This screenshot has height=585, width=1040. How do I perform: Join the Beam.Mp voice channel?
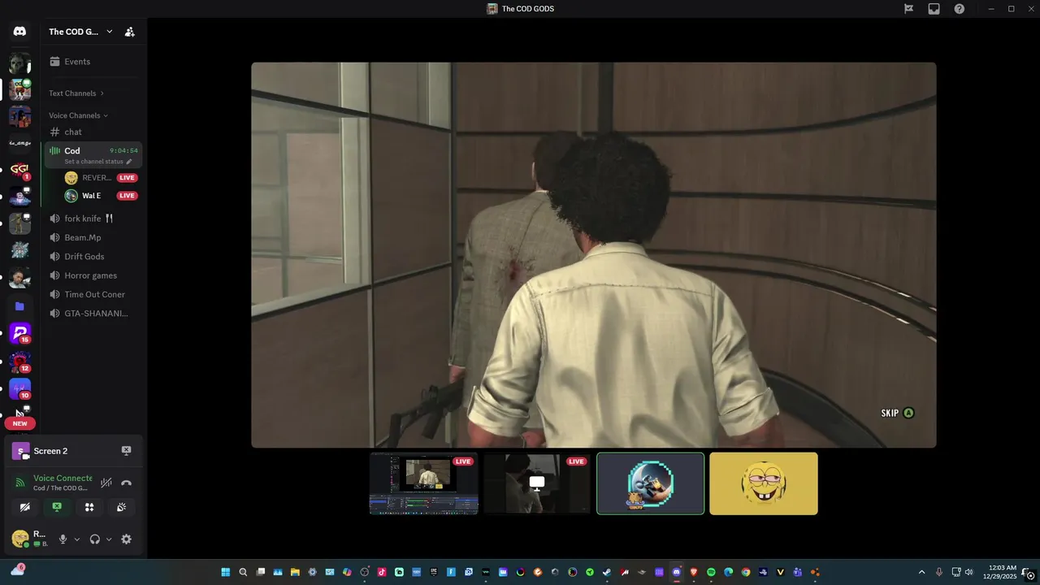click(93, 237)
